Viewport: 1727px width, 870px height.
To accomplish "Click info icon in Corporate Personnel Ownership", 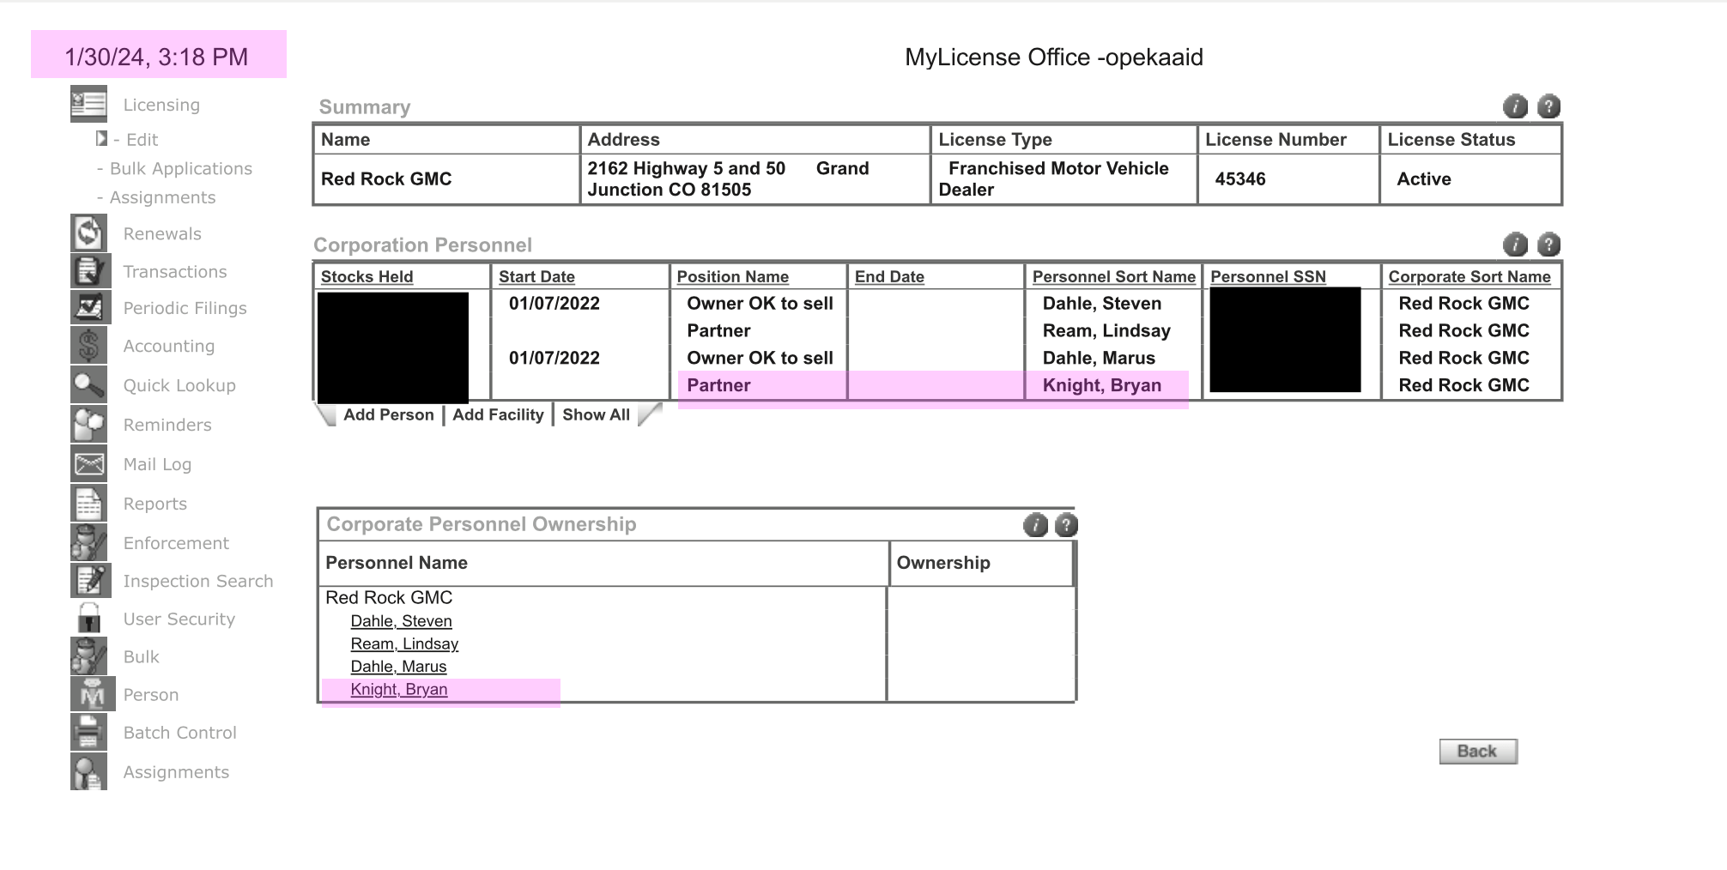I will tap(1035, 525).
